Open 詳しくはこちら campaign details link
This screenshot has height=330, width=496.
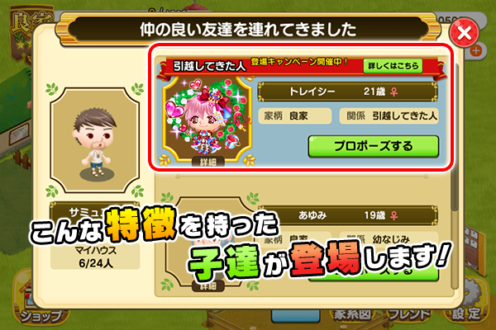(x=393, y=66)
